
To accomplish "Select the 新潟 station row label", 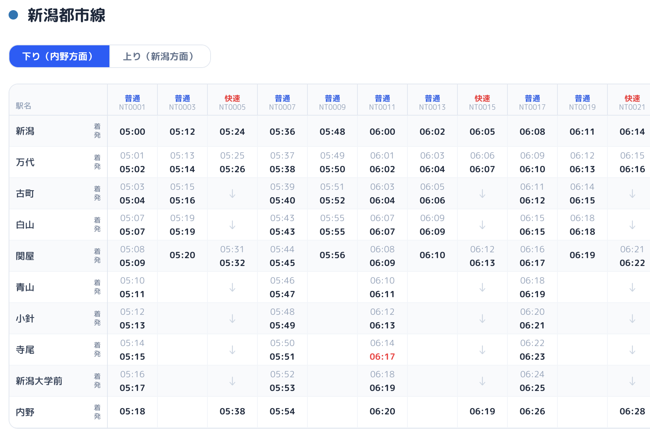I will pyautogui.click(x=25, y=131).
